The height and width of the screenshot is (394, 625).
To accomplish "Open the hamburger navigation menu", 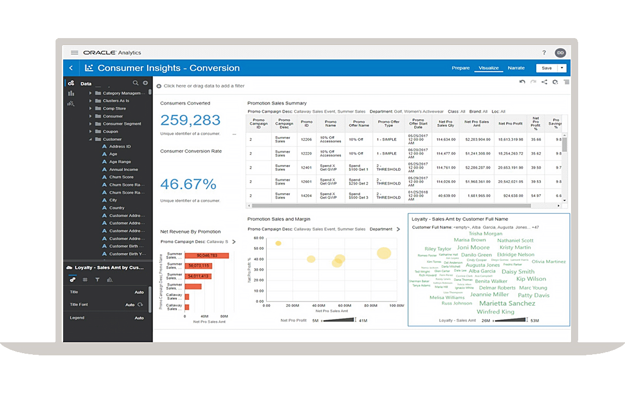I will (x=75, y=53).
